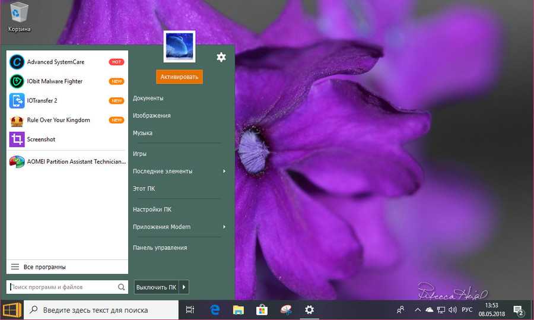Click the gear icon in the start menu

click(221, 57)
